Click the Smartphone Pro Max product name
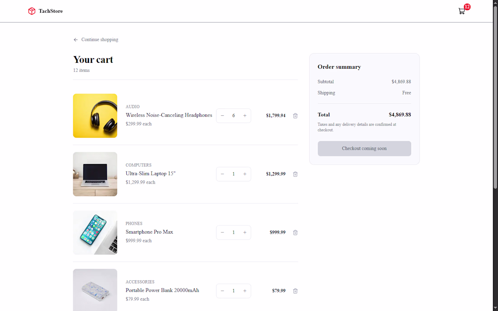 [149, 232]
